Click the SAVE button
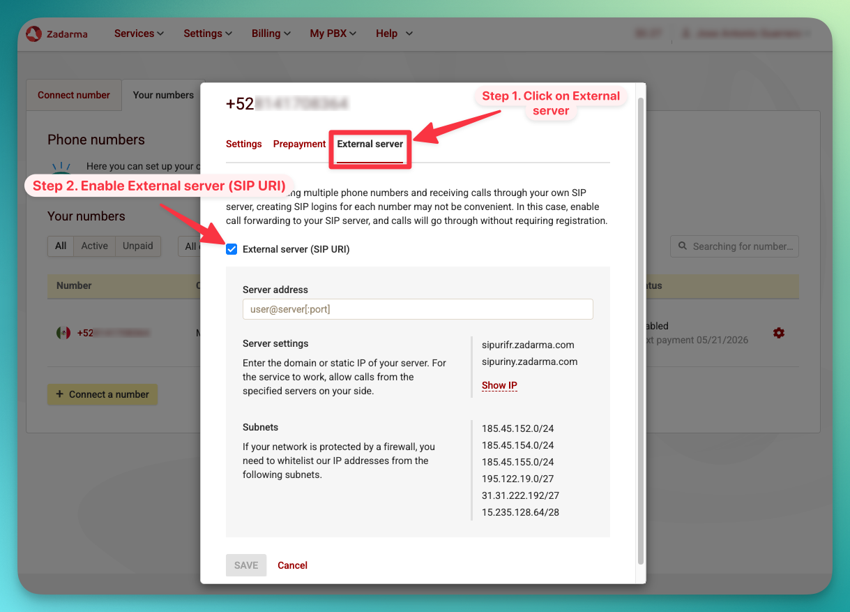 (x=245, y=565)
